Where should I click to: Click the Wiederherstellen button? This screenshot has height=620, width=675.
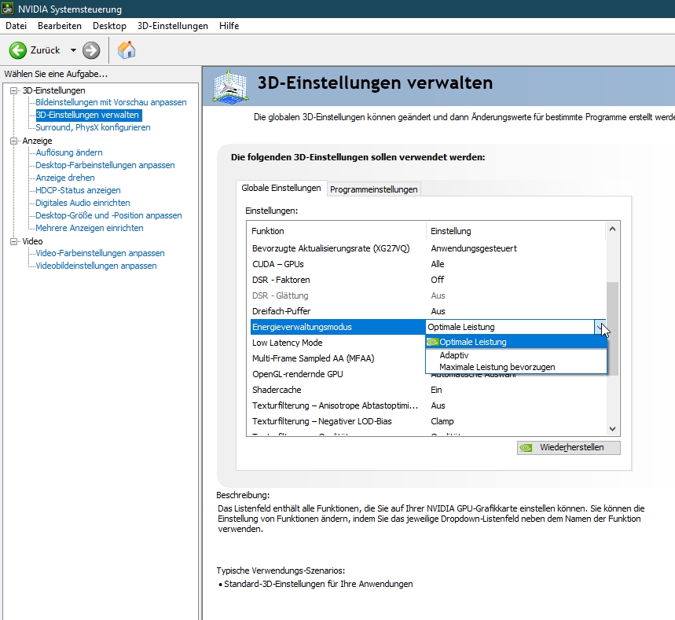(x=569, y=448)
